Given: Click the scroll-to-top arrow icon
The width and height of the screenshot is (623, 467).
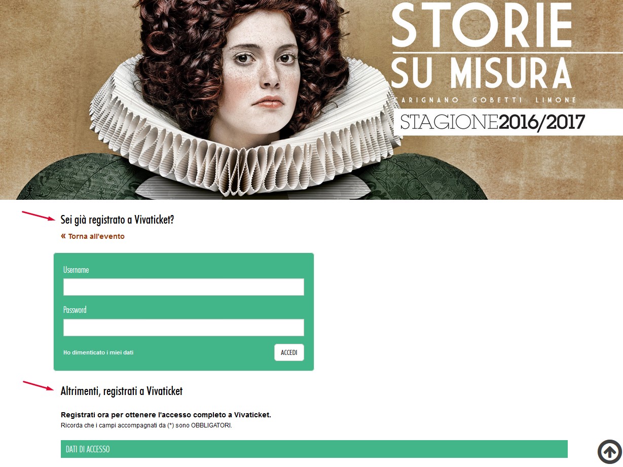Looking at the screenshot, I should 609,452.
